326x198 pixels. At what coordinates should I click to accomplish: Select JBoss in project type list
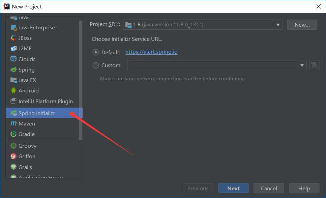pyautogui.click(x=42, y=38)
